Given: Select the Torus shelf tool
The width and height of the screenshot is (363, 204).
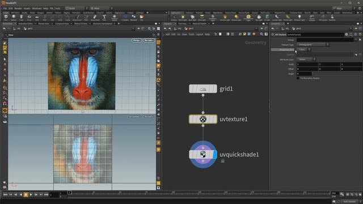Looking at the screenshot, I should pos(29,18).
